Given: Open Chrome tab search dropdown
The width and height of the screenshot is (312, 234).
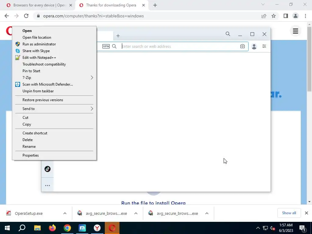Looking at the screenshot, I should click(263, 4).
